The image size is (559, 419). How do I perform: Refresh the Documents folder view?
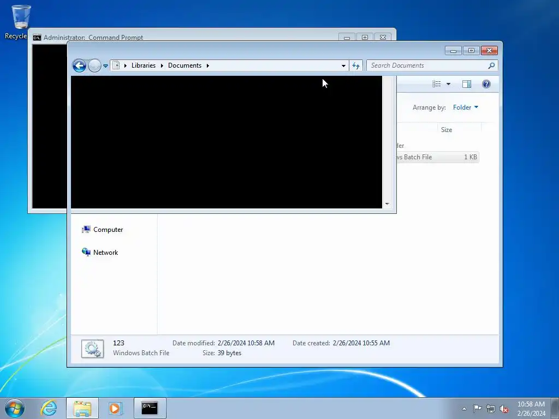click(x=356, y=65)
